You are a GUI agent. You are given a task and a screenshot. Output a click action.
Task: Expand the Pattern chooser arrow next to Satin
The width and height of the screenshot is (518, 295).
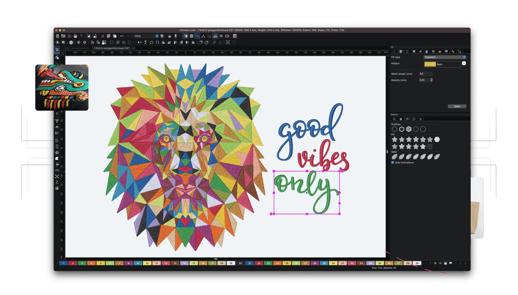(464, 63)
